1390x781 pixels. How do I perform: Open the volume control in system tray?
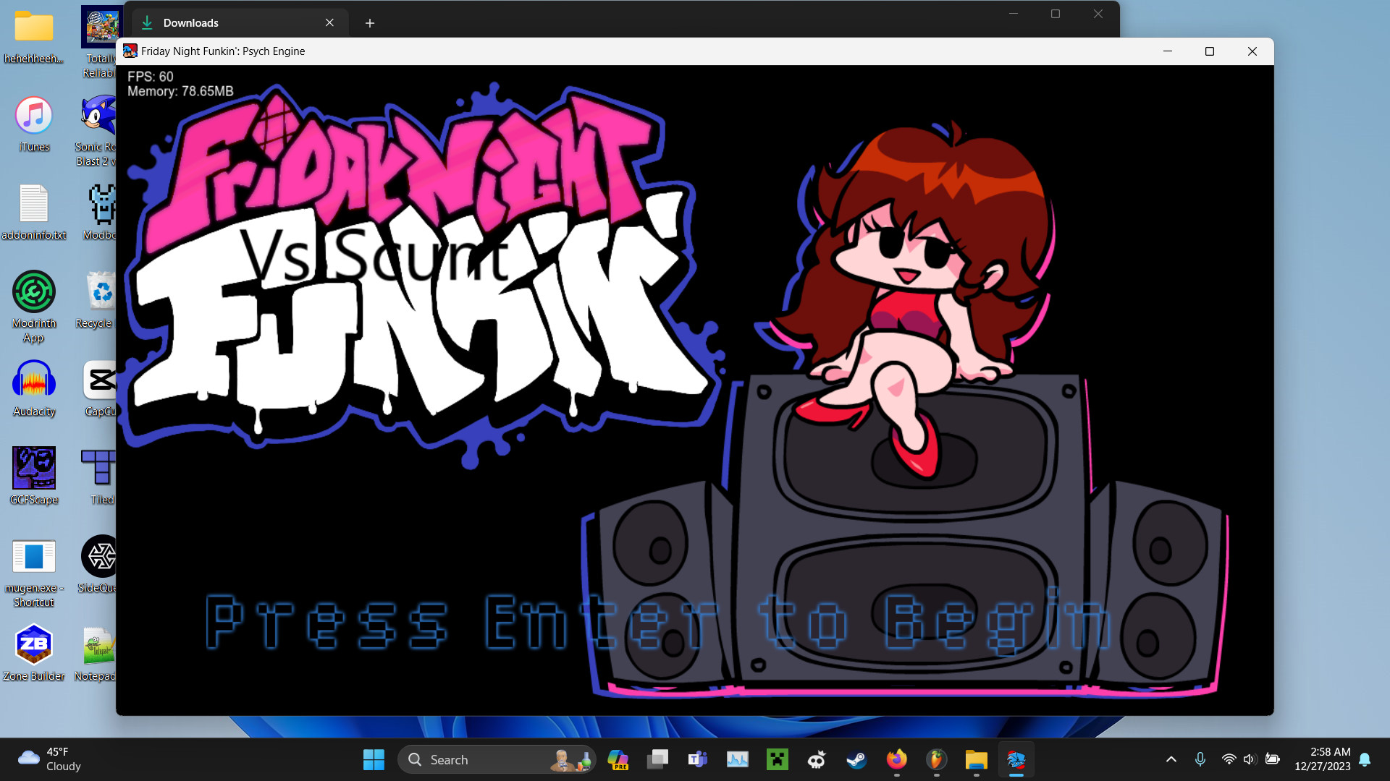click(1250, 759)
